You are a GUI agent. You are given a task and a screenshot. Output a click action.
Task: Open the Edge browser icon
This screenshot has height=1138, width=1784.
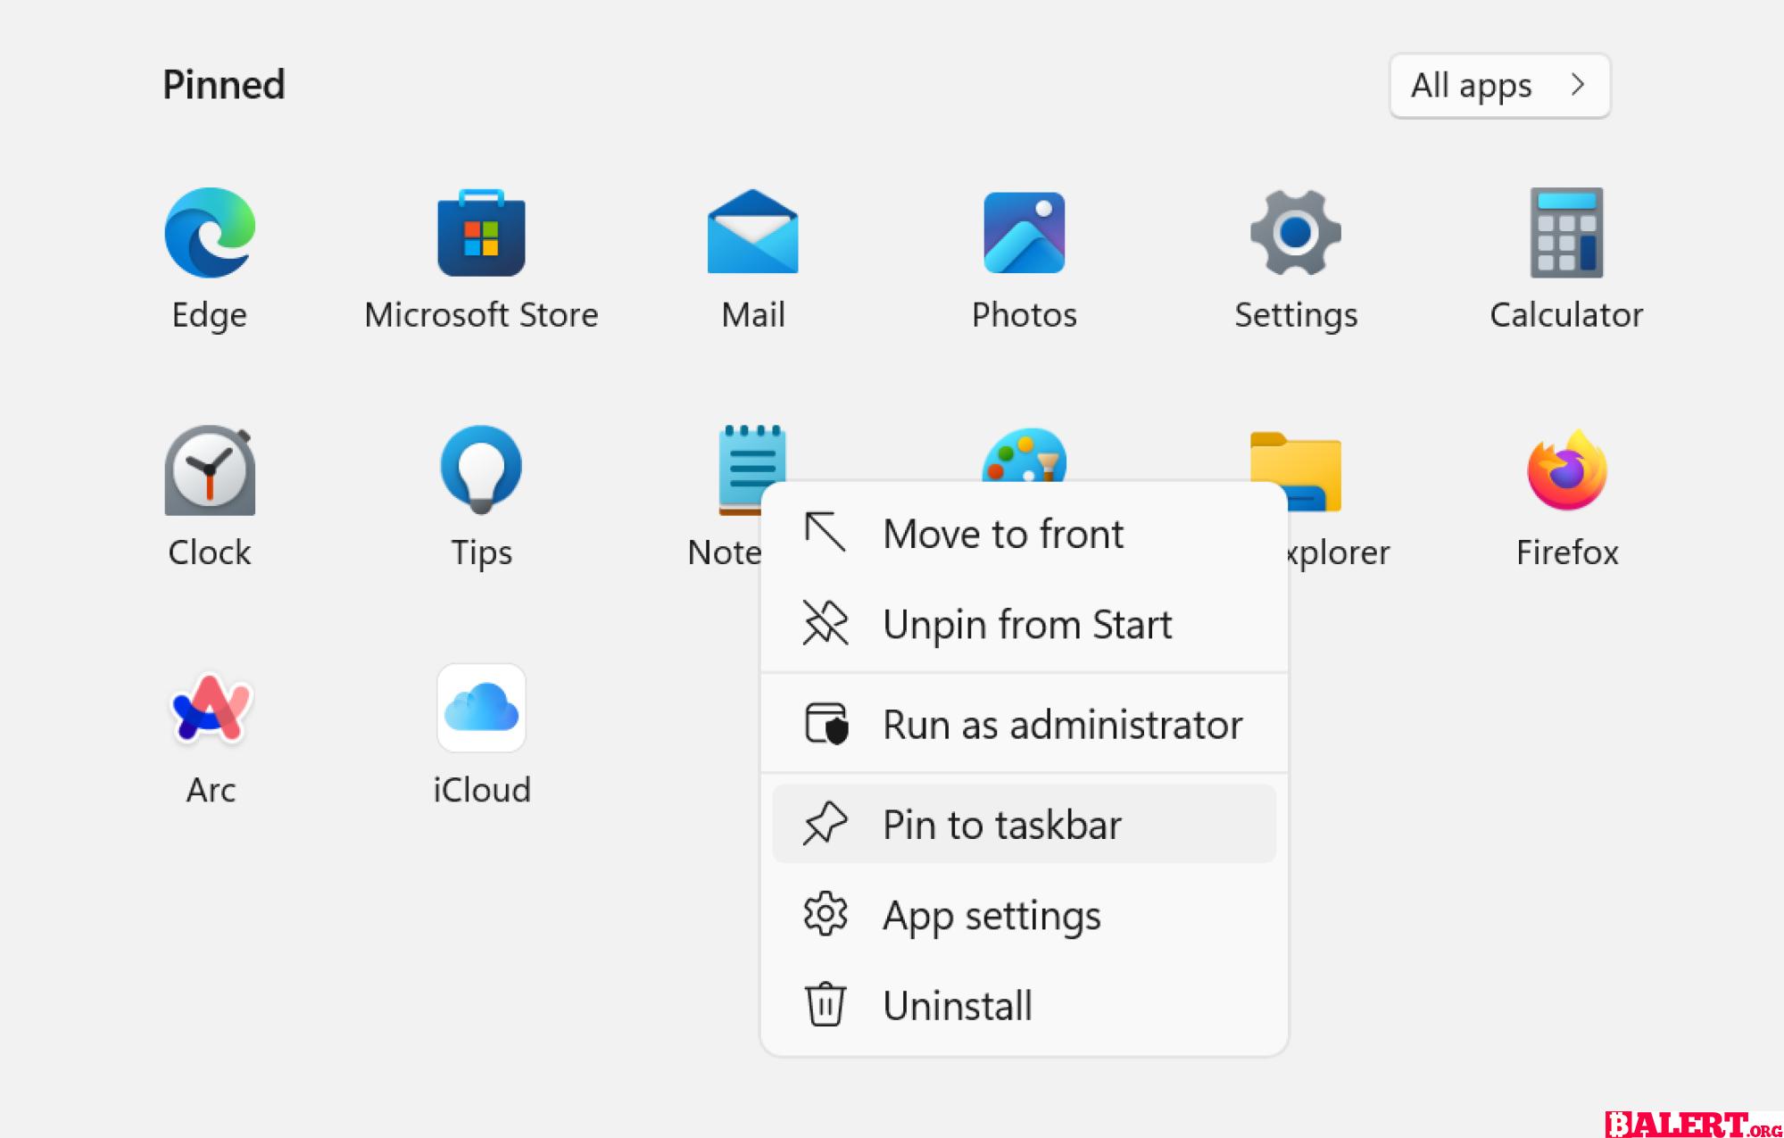[210, 233]
